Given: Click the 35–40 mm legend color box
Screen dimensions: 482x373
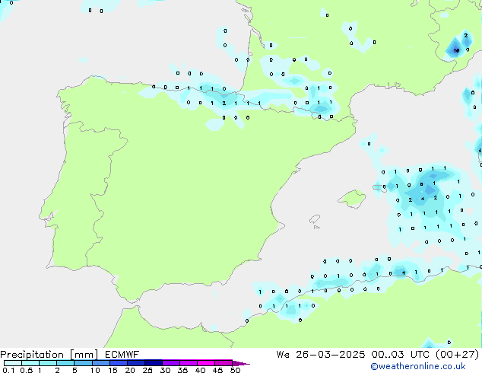Looking at the screenshot, I should point(189,363).
